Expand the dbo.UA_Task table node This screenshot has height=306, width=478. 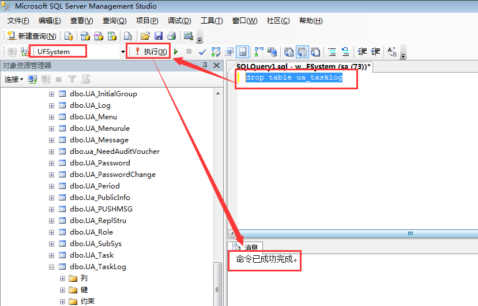[x=51, y=255]
